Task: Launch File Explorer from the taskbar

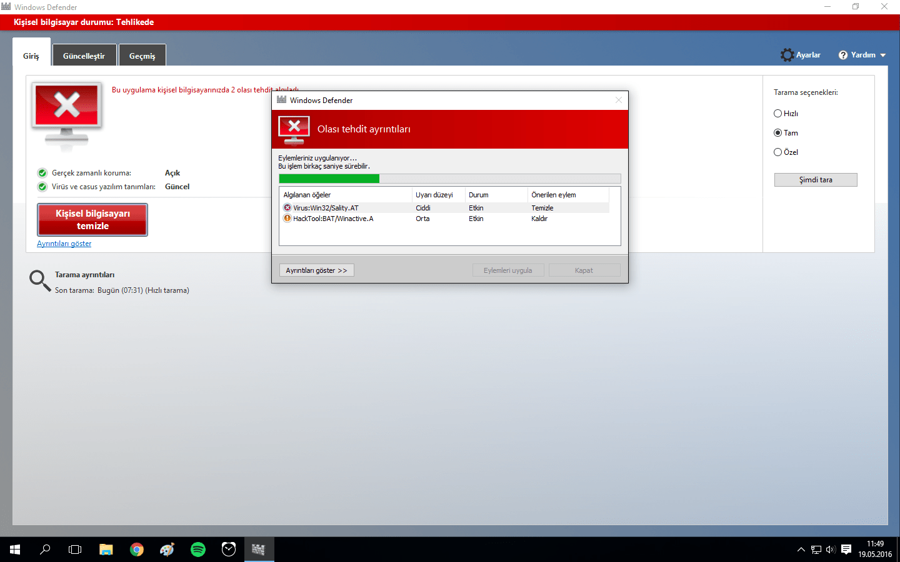Action: tap(106, 550)
